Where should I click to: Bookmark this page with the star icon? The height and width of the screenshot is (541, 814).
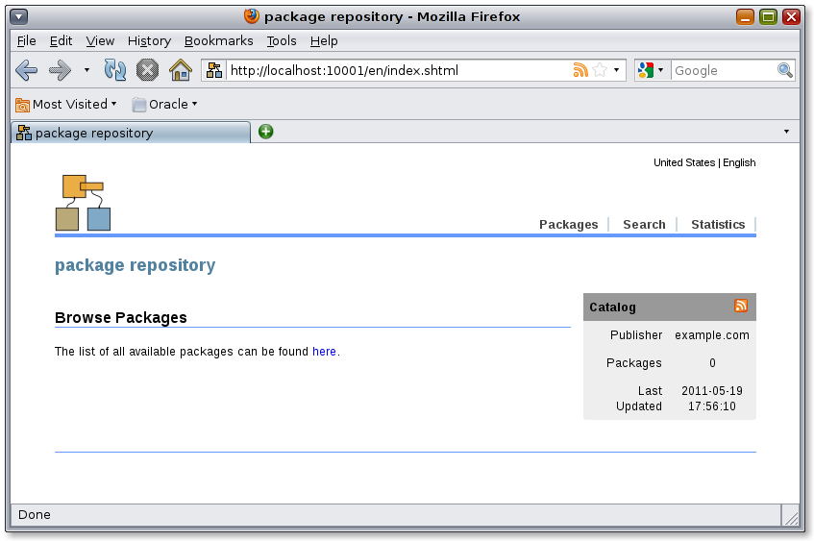coord(600,70)
